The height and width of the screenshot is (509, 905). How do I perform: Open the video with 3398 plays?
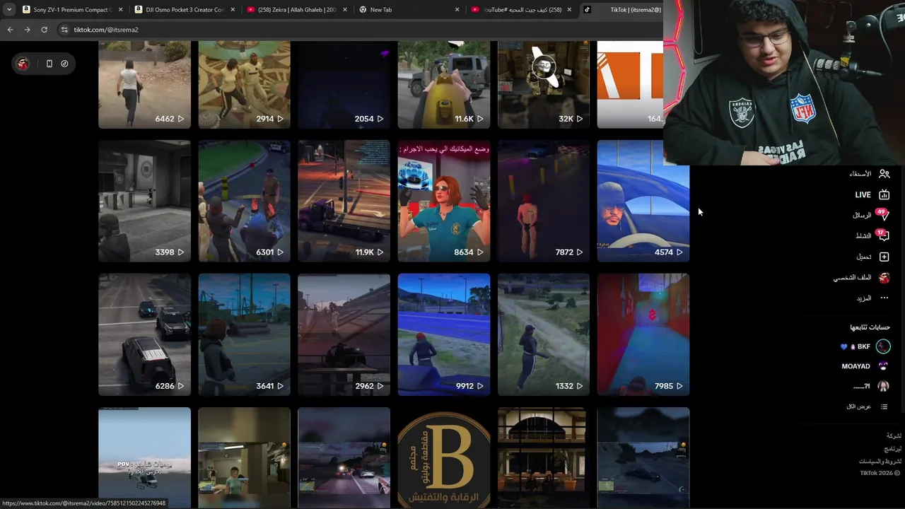[x=144, y=201]
